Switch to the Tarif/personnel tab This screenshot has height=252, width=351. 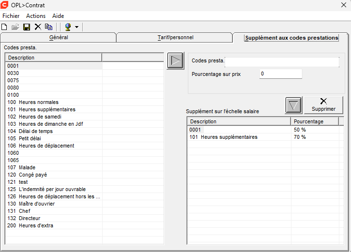tap(175, 37)
